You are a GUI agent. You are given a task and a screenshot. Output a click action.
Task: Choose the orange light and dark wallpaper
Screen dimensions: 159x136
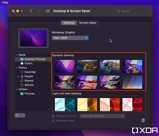(x=110, y=105)
